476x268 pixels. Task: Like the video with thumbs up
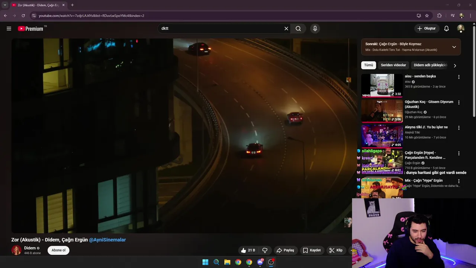tap(248, 250)
